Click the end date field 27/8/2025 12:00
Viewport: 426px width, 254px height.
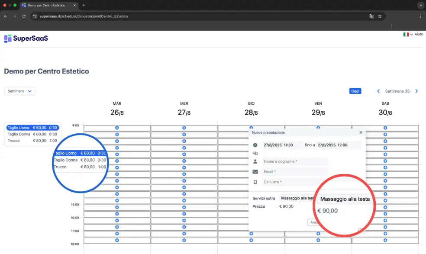coord(339,145)
